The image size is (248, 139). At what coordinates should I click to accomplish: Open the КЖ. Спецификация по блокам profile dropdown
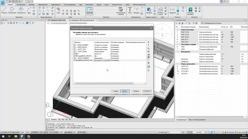[224, 23]
